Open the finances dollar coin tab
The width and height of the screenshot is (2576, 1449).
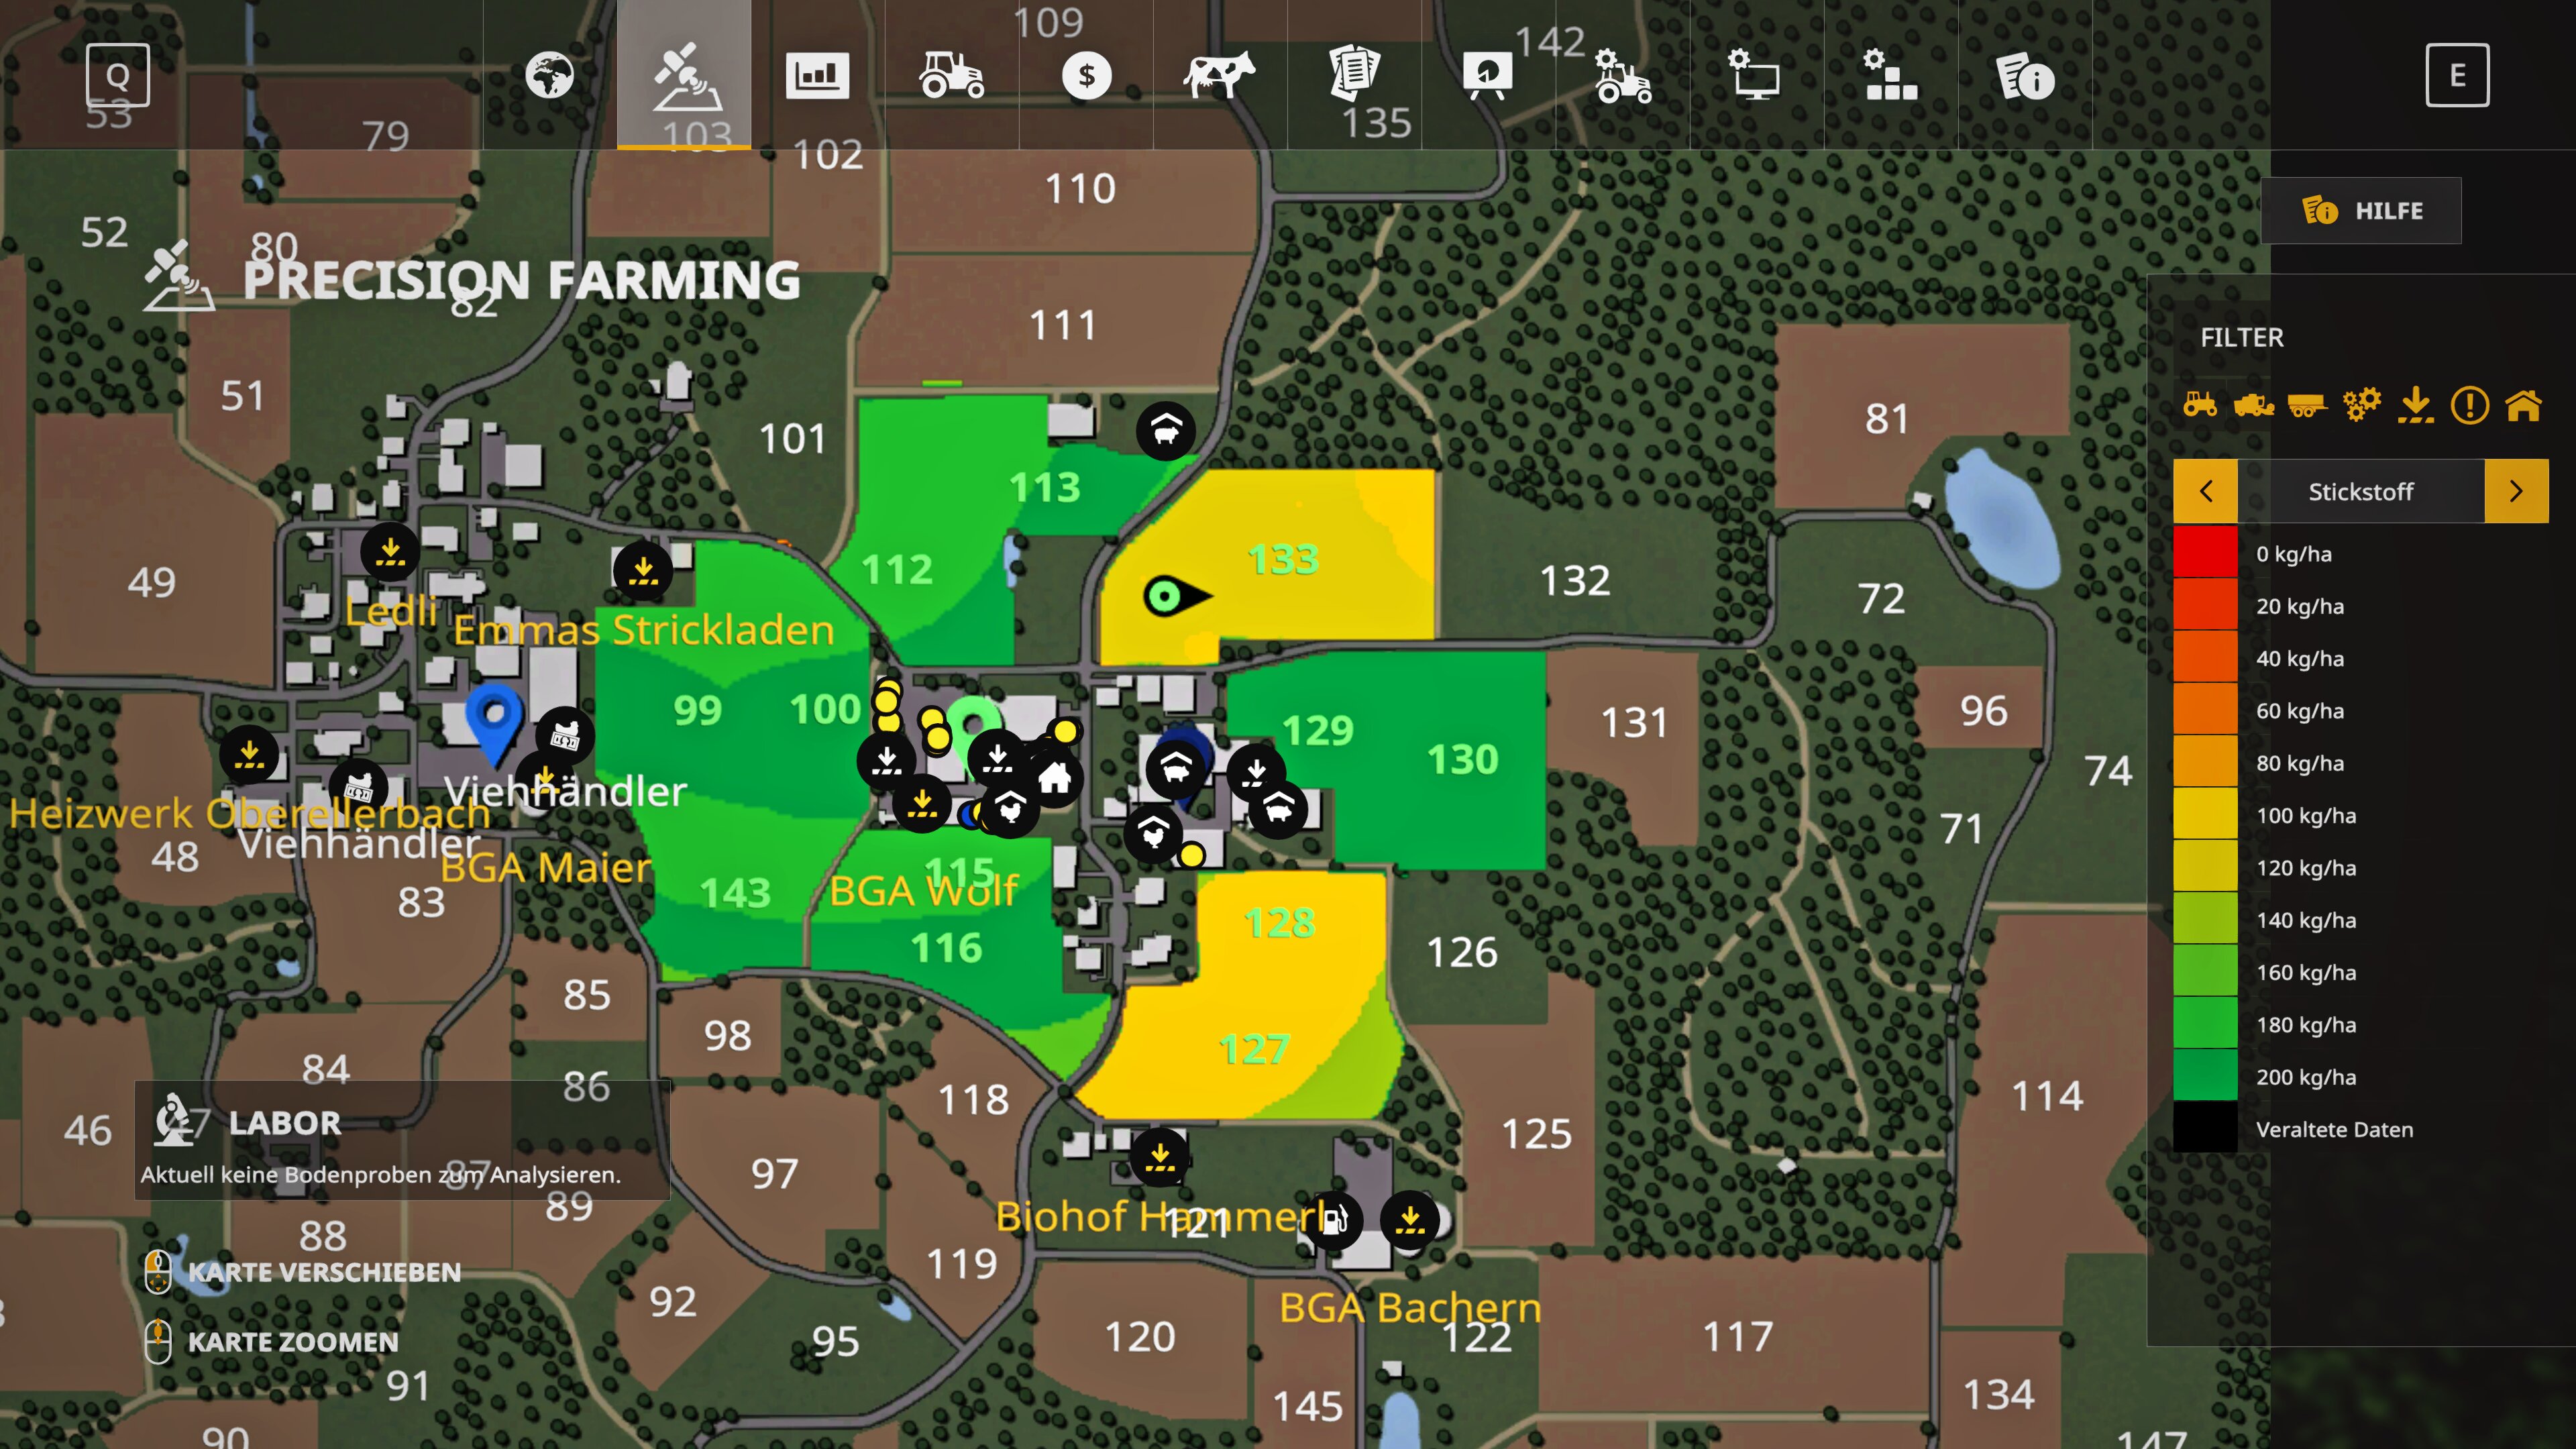[1086, 76]
